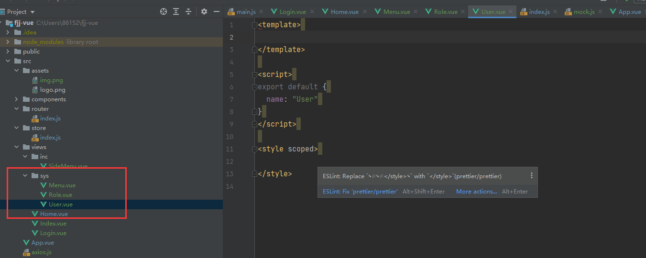Select Index.vue in the project tree
Viewport: 646px width, 258px height.
tap(53, 223)
